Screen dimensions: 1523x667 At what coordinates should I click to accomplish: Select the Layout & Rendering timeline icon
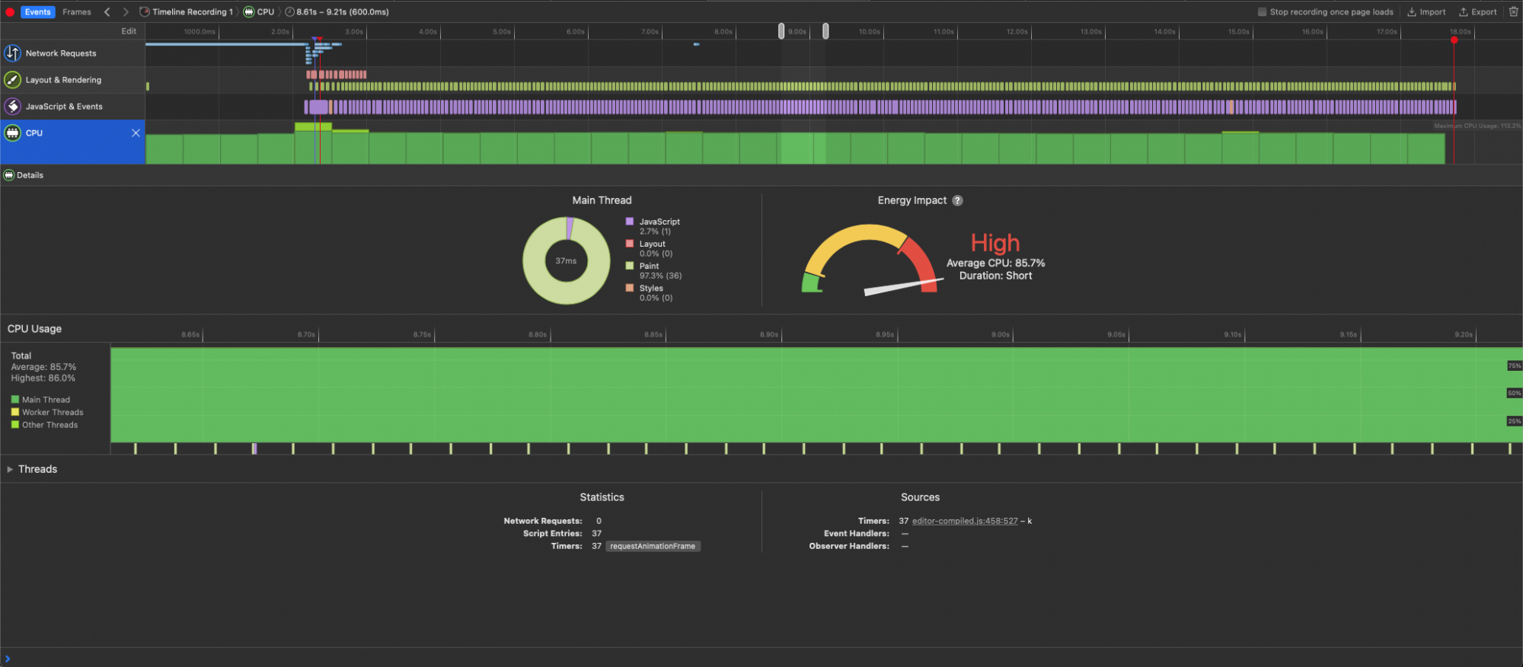point(12,80)
